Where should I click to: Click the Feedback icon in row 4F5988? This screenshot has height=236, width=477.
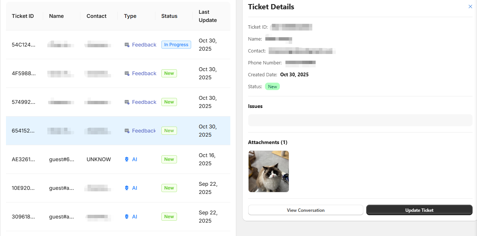127,74
